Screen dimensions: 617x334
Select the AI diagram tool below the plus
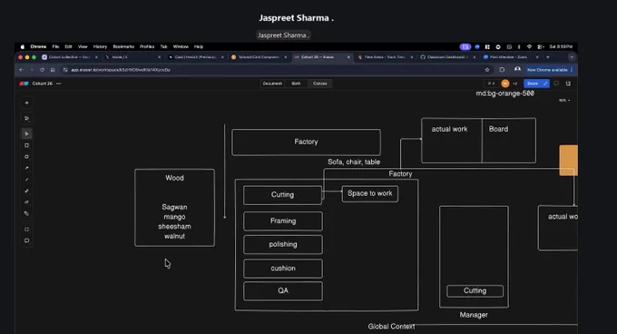point(26,118)
